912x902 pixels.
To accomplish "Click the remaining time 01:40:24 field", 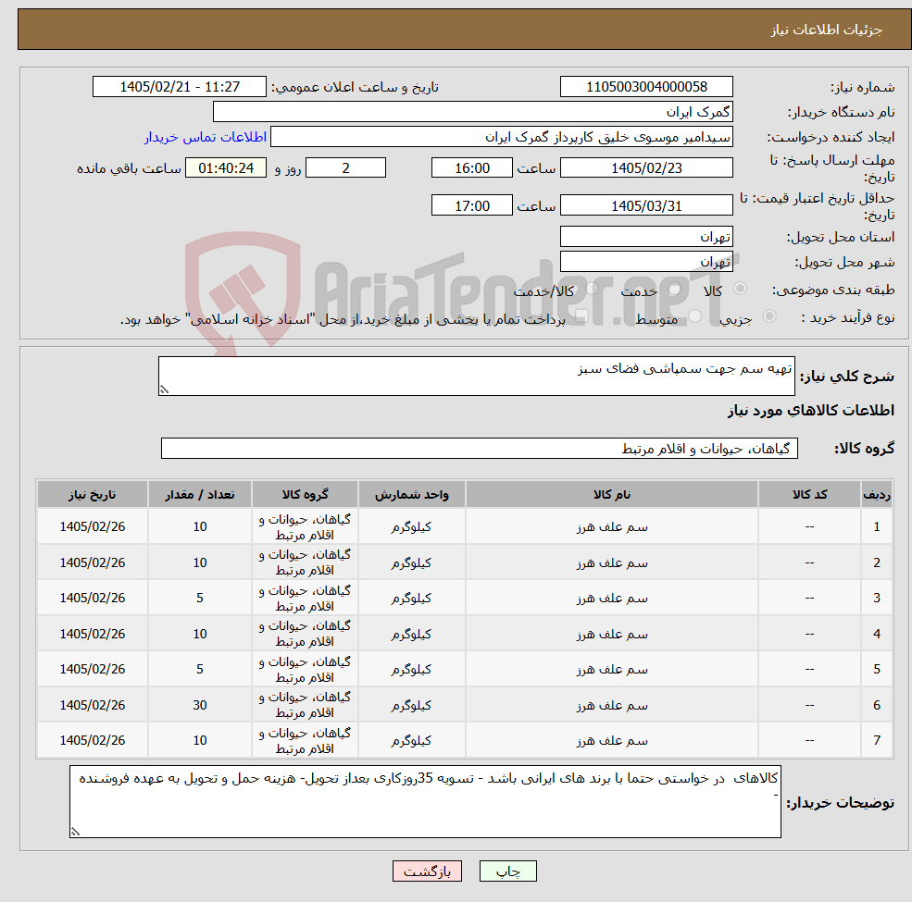I will 226,168.
